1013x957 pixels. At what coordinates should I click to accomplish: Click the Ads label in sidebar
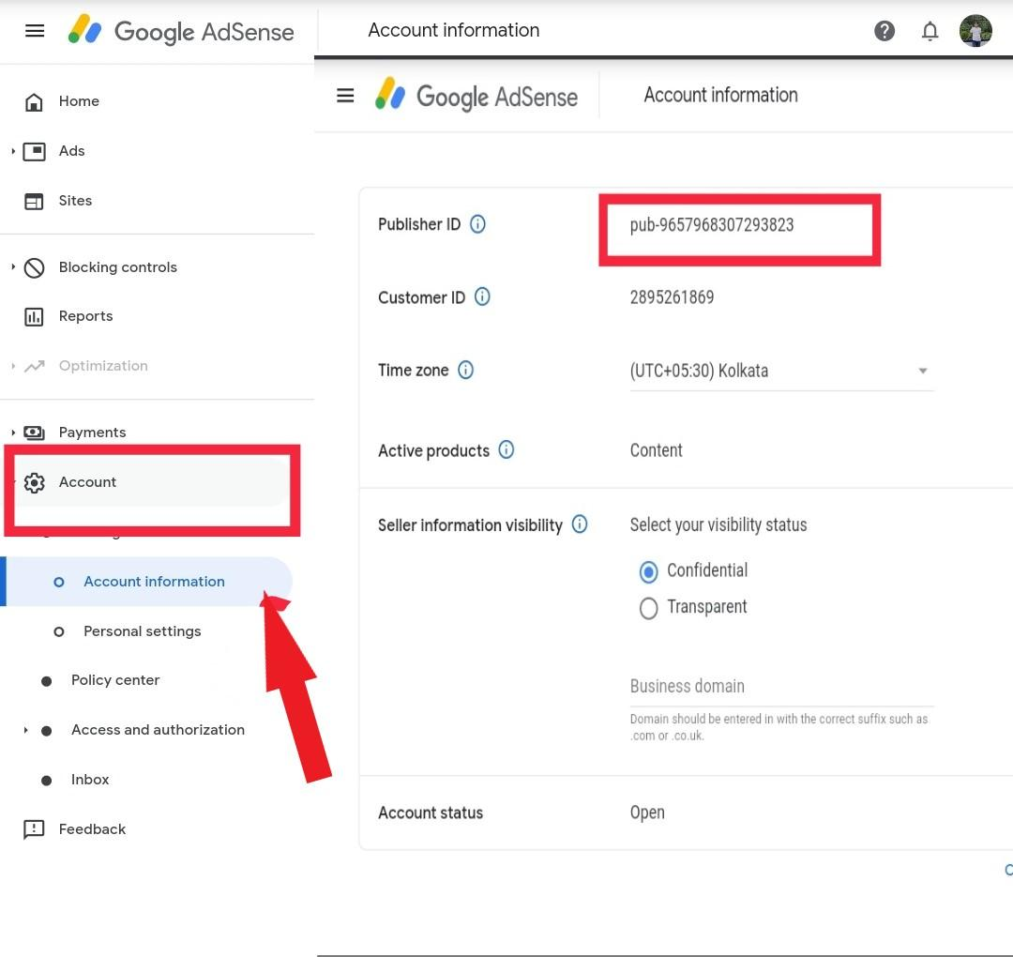click(71, 150)
